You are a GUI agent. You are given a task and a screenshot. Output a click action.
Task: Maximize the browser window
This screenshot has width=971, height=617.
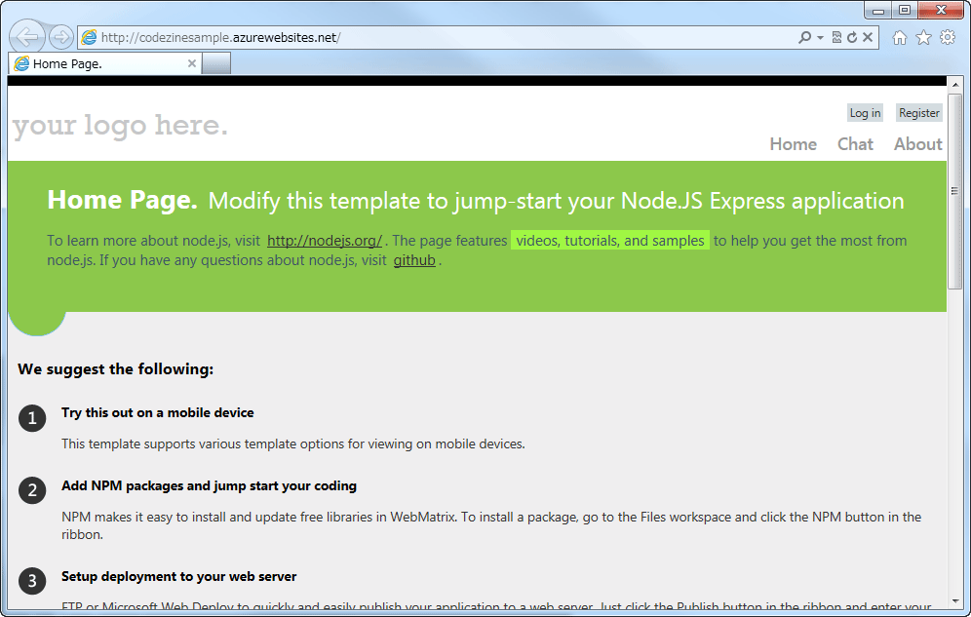(x=905, y=10)
